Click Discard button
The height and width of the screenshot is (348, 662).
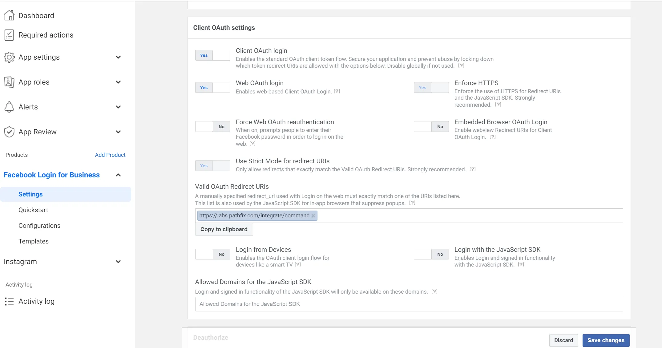563,340
